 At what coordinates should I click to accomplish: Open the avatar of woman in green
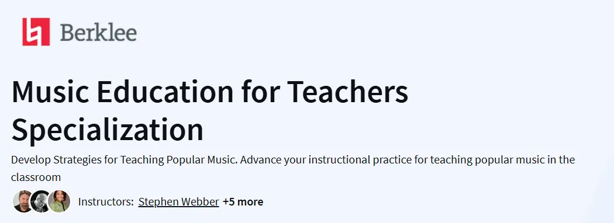click(x=60, y=201)
